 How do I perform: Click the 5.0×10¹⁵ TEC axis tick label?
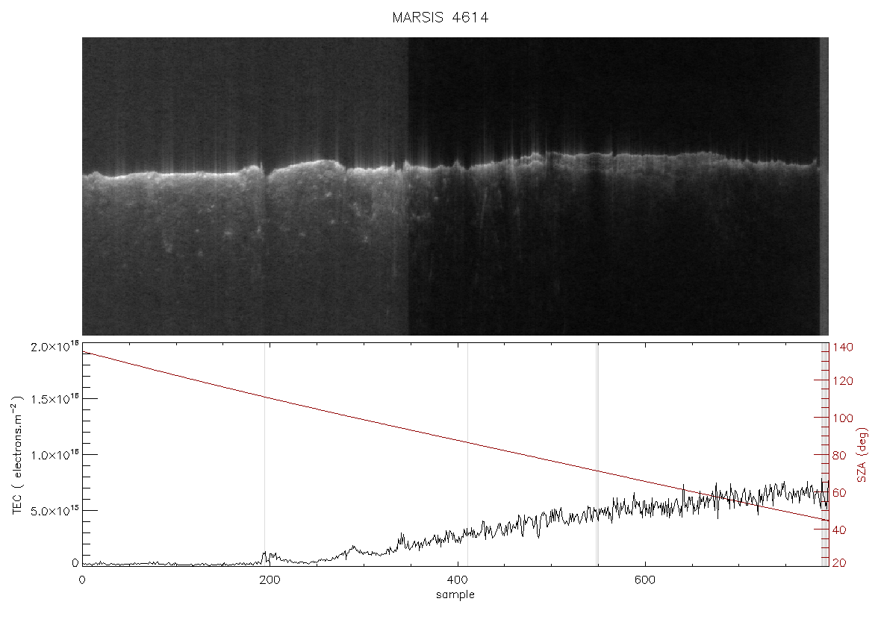pos(55,511)
